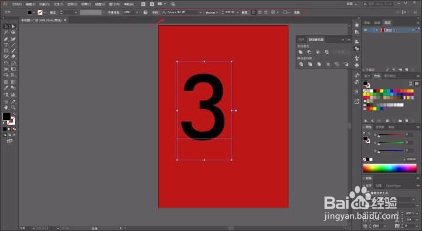Click target circle of 图层 1 layer
Screen dimensions: 422x231
(x=413, y=30)
